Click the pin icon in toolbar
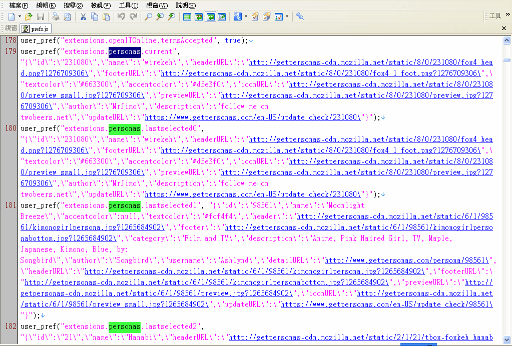 300,17
